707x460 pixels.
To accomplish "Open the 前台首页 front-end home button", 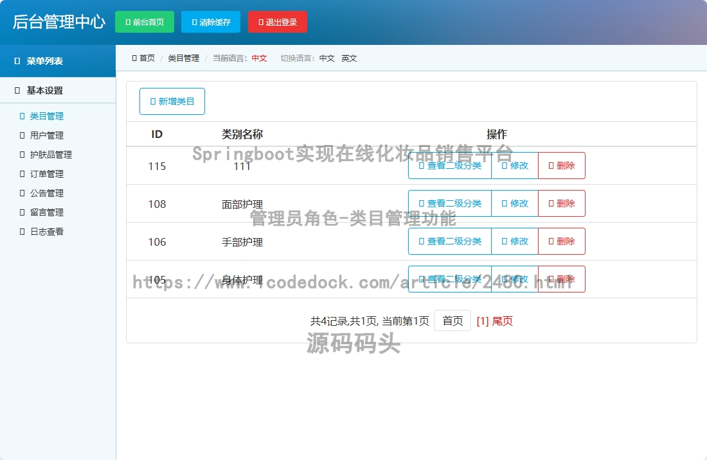I will pyautogui.click(x=144, y=22).
